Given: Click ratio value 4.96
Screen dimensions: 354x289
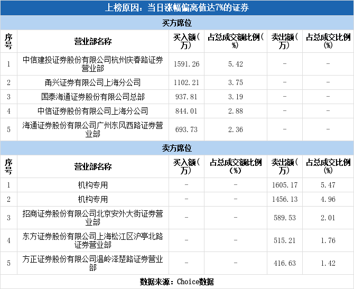Looking at the screenshot, I should click(x=328, y=199).
